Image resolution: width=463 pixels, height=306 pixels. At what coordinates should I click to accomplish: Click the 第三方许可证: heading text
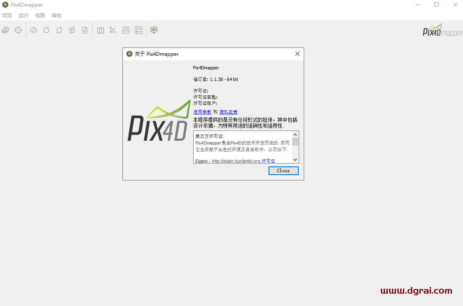(x=210, y=136)
